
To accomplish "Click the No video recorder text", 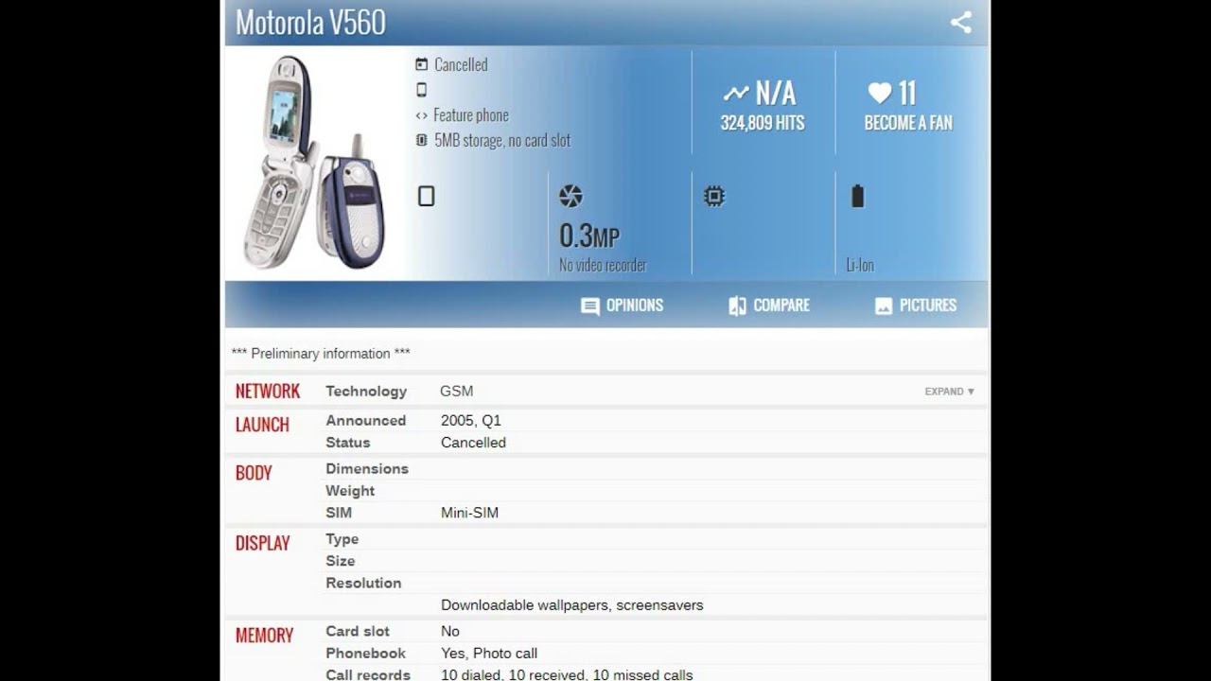I will 603,265.
